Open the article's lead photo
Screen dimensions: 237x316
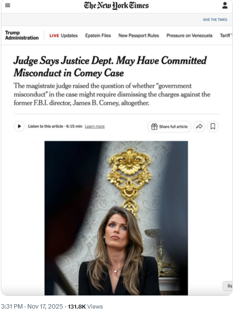(x=116, y=218)
